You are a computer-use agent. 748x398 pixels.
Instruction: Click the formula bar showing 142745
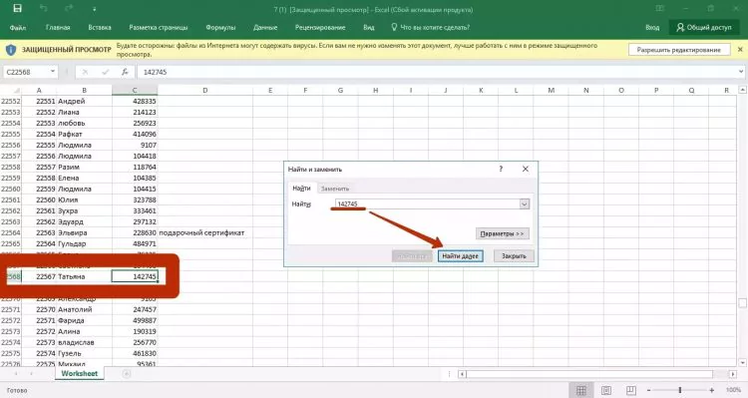click(437, 72)
